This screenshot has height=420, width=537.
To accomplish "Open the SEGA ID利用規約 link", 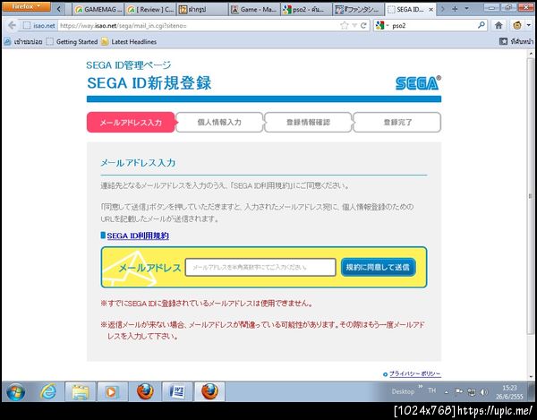I will tap(138, 236).
